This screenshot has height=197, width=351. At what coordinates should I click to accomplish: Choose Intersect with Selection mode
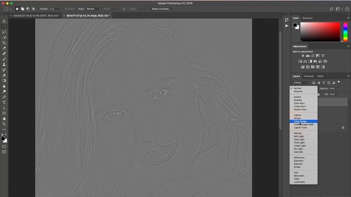(x=33, y=9)
